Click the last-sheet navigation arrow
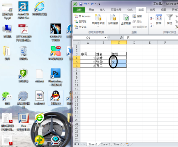The width and height of the screenshot is (178, 147). point(84,144)
